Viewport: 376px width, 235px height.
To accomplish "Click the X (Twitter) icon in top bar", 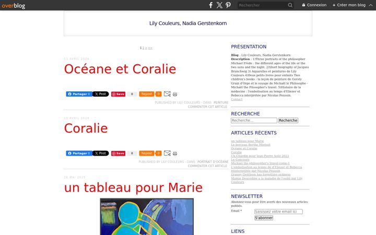I will (x=219, y=5).
